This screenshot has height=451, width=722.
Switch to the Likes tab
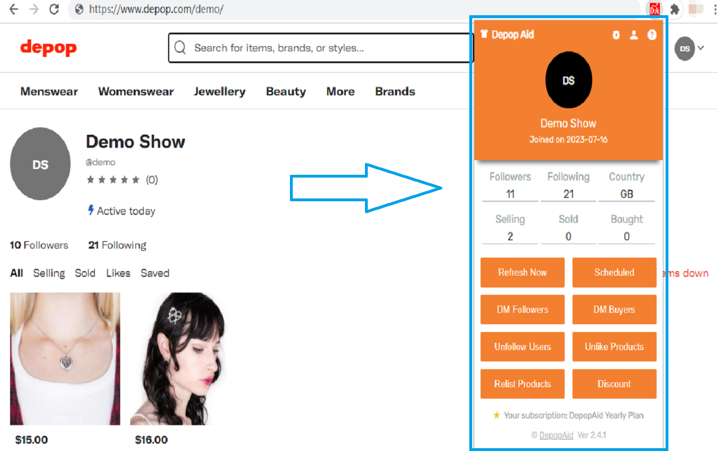coord(118,273)
